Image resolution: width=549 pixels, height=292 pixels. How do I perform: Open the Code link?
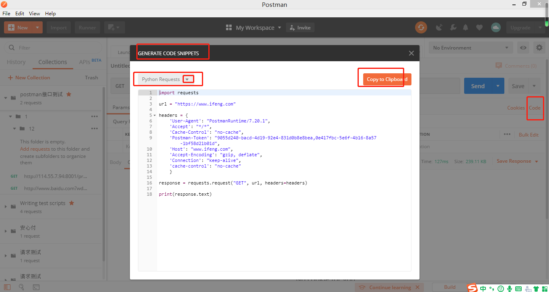coord(535,108)
